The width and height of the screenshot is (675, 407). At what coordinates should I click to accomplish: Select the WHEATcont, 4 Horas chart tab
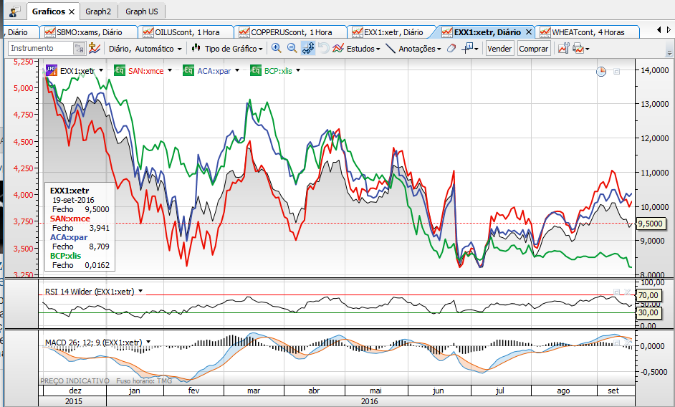(588, 32)
